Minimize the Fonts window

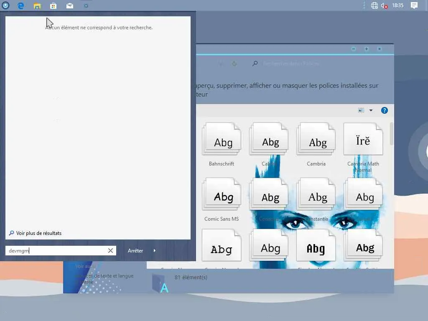(x=354, y=49)
